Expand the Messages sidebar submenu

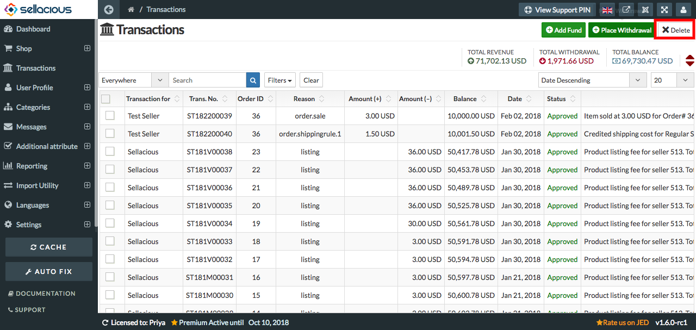pyautogui.click(x=87, y=127)
